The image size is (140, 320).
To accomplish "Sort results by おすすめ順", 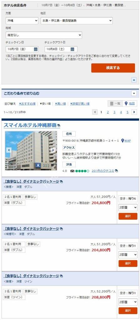I will 27,104.
